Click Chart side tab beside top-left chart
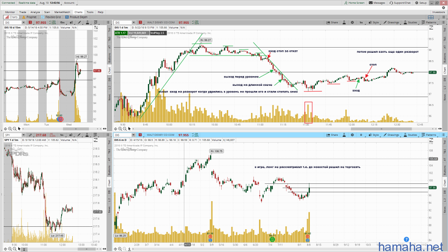This screenshot has width=448, height=252. 109,70
